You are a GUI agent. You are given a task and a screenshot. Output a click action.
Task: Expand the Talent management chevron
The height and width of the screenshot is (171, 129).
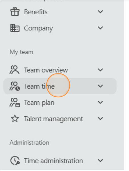coord(100,119)
